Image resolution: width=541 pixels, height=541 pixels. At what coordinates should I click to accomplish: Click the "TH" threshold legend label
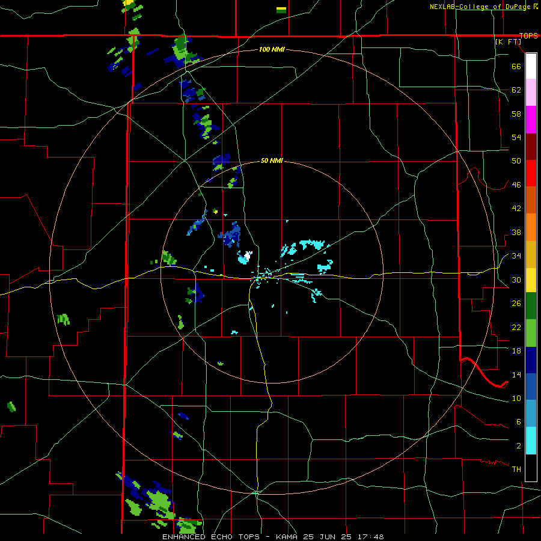pyautogui.click(x=516, y=469)
